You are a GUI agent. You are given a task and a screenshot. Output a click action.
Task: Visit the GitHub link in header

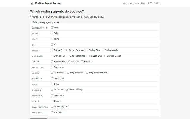click(157, 3)
